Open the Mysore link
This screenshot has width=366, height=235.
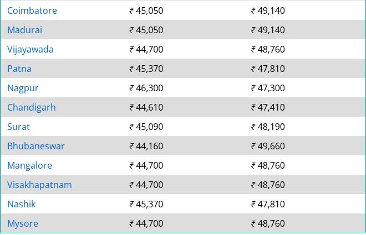(23, 223)
